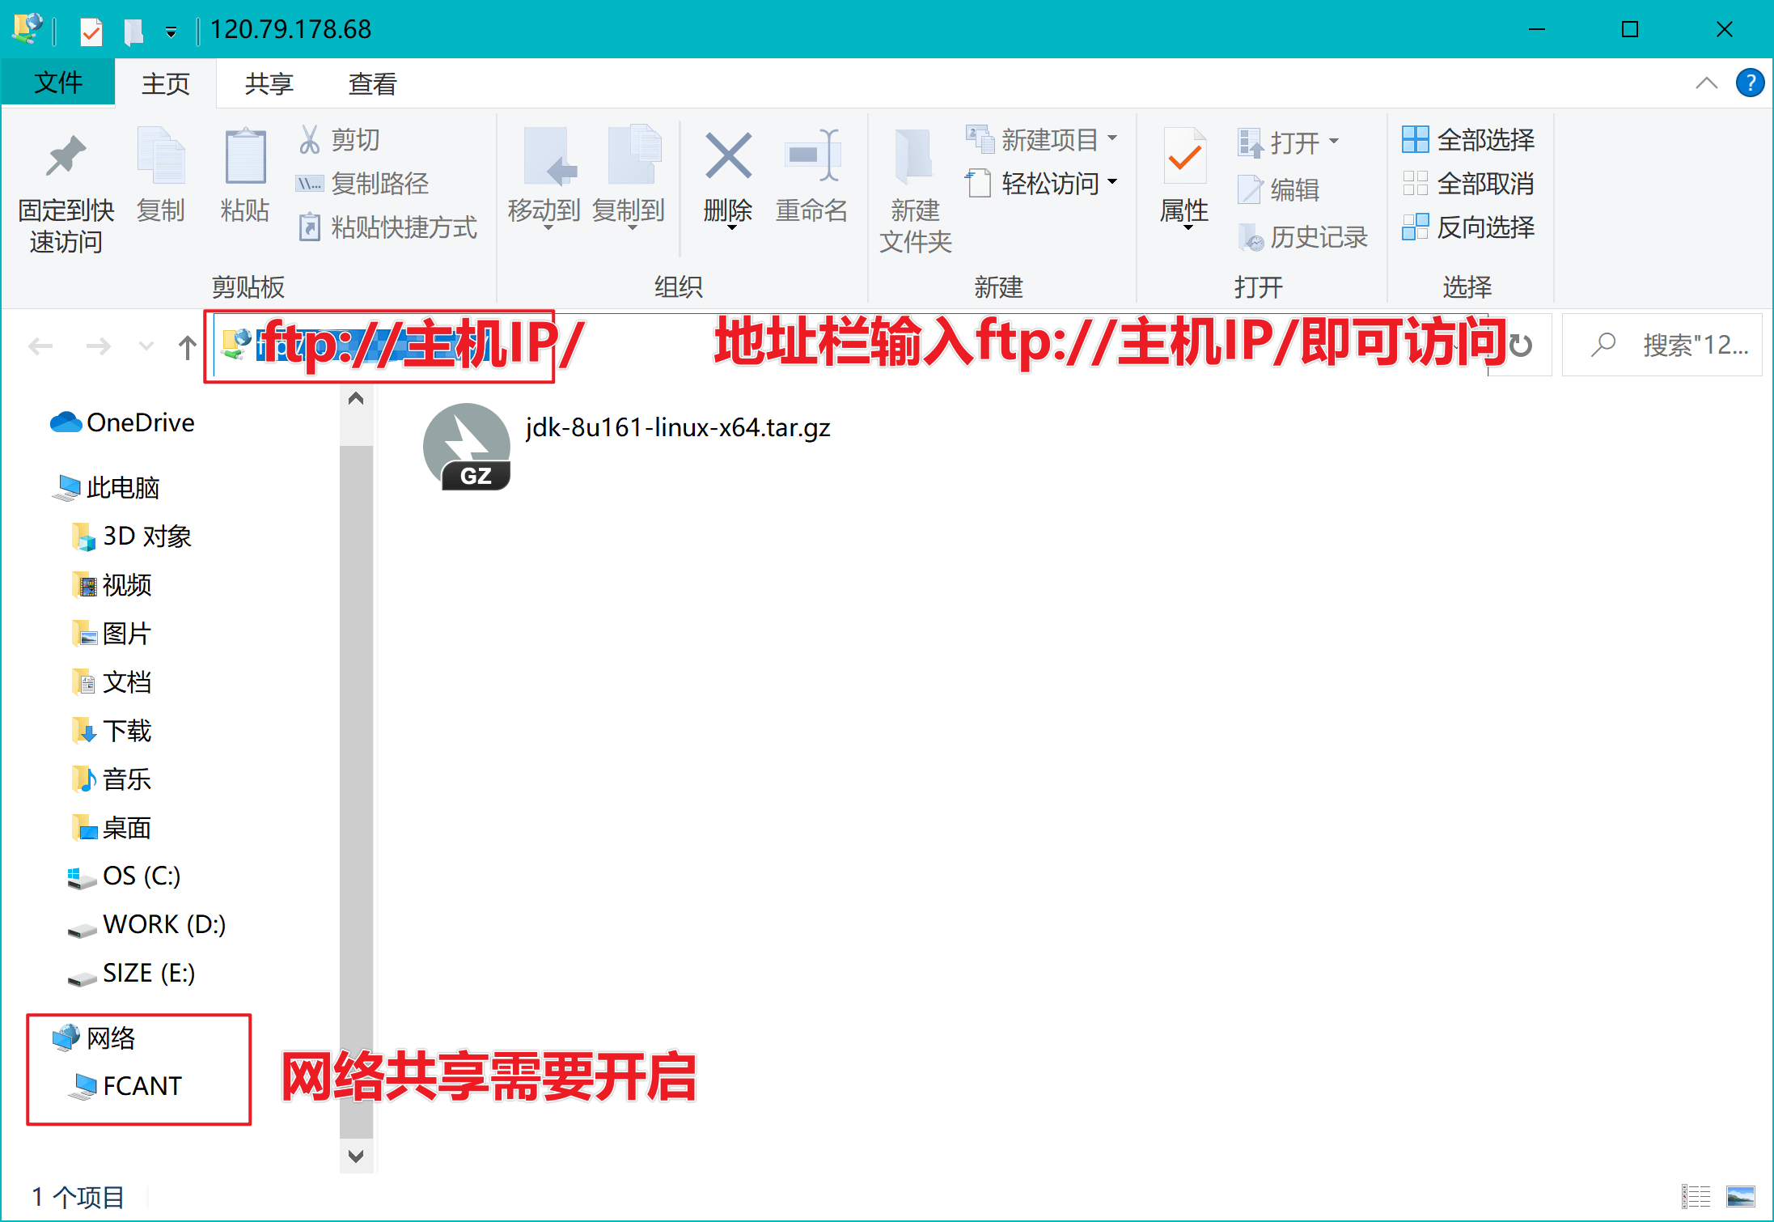Open the View (查看) ribbon tab
This screenshot has height=1222, width=1774.
point(372,83)
